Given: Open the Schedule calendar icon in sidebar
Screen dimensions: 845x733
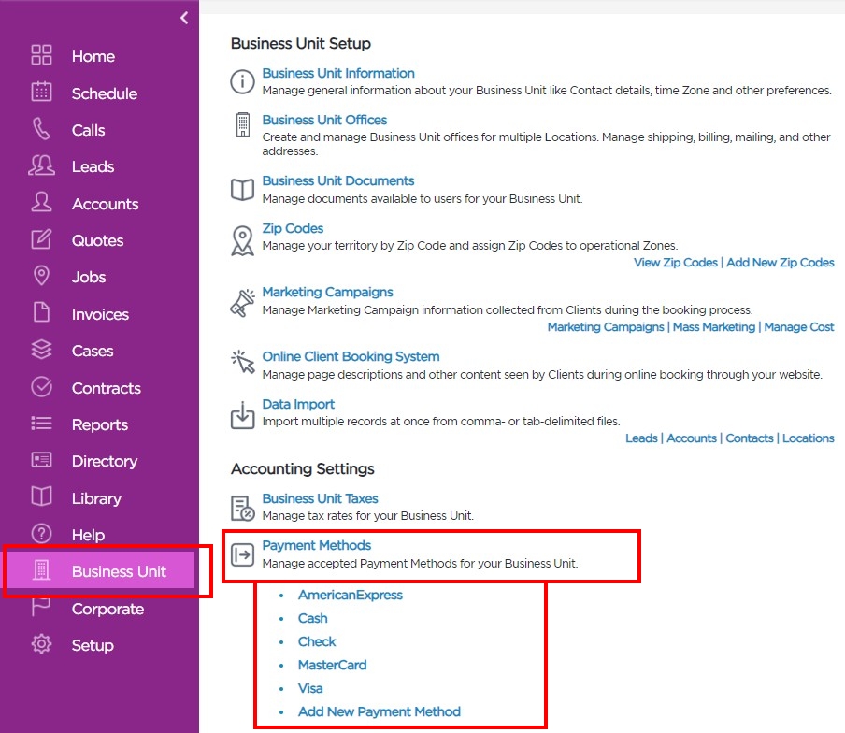Looking at the screenshot, I should tap(41, 92).
